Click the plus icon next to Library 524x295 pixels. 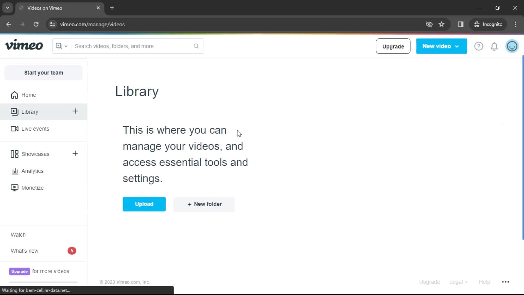click(75, 111)
